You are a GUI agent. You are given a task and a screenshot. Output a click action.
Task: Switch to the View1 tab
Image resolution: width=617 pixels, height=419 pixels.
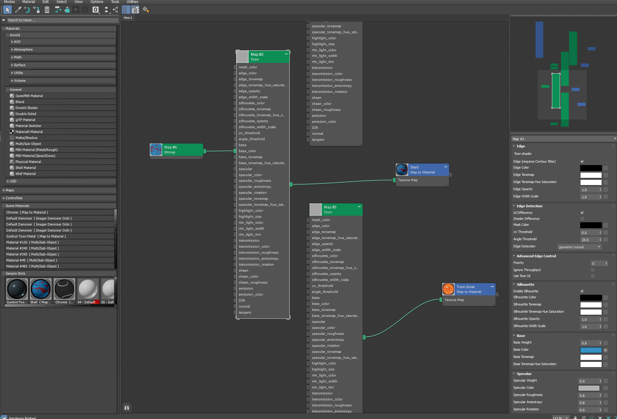click(128, 18)
